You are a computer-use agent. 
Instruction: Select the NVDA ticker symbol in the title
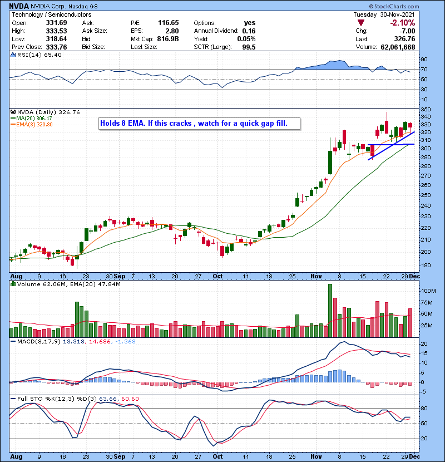19,6
